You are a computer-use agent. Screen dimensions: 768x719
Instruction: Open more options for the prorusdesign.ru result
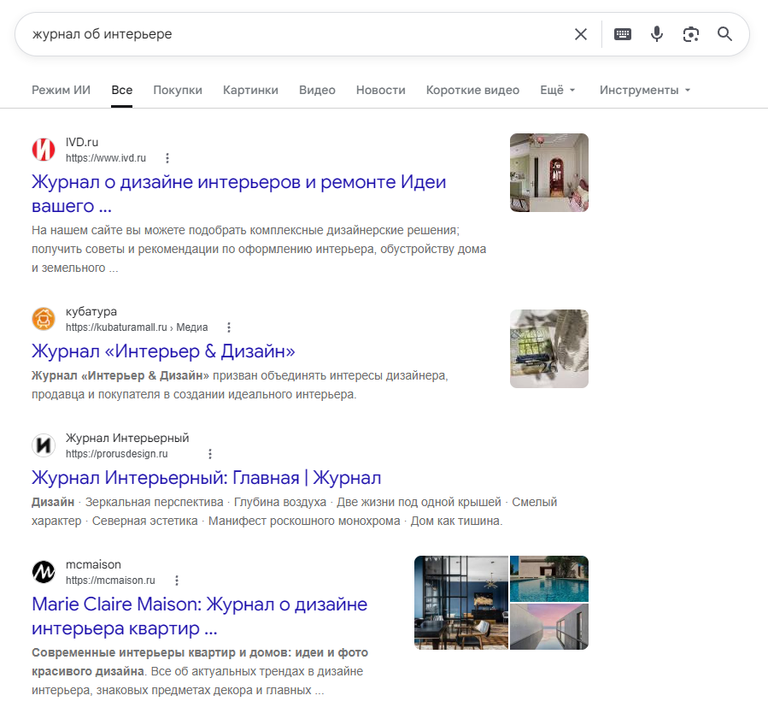pyautogui.click(x=210, y=454)
